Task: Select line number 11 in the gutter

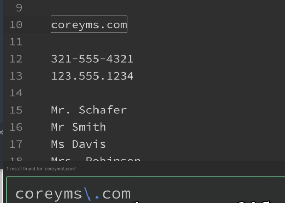Action: coord(16,42)
